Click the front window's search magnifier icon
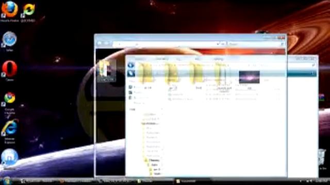Screen dimensions: 330x185 (x=313, y=66)
